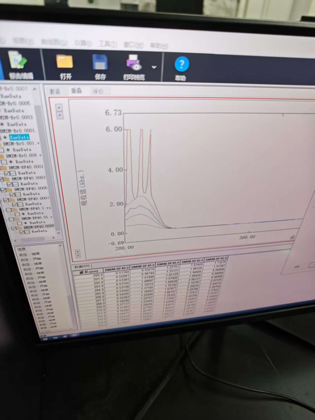Uncheck RawData checkbox under BMIM-BF40.0001
Screen dimensions: 315x420
coord(7,174)
